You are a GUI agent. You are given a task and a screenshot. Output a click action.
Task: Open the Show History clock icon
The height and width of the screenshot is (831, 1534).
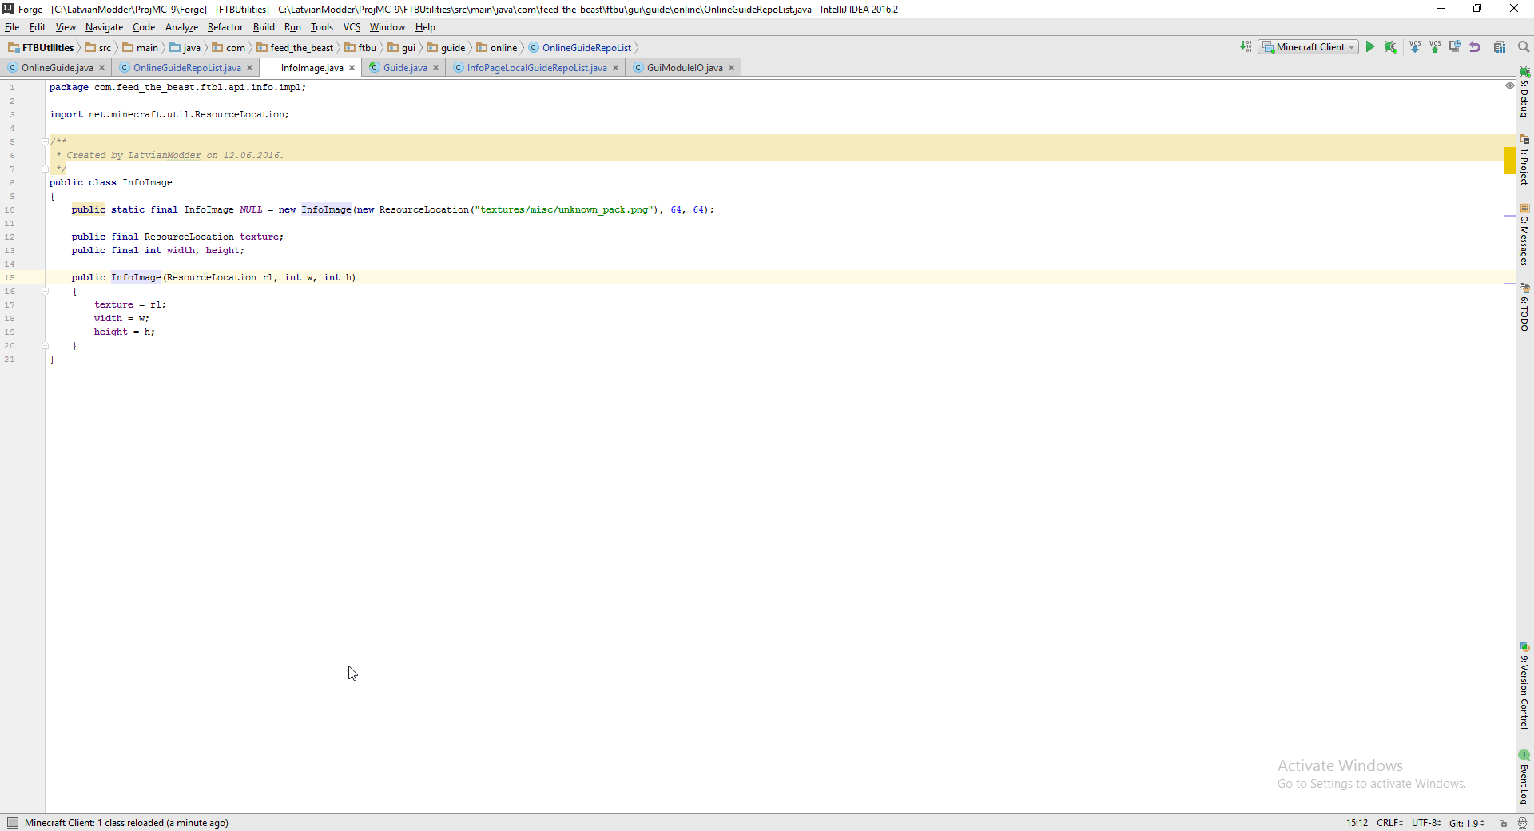[1455, 47]
